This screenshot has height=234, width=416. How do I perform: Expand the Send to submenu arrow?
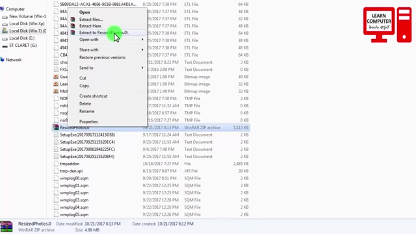tap(142, 68)
